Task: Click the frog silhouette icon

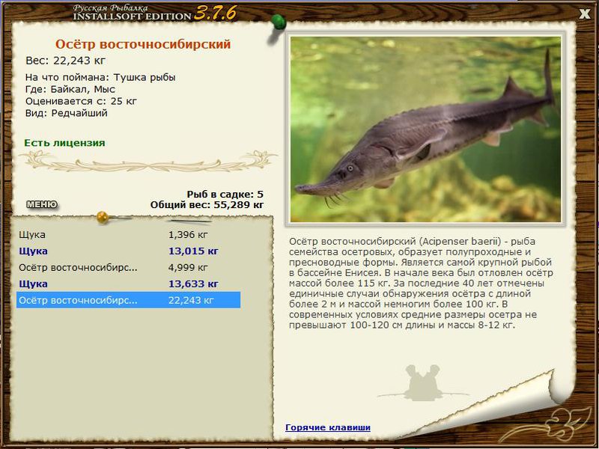Action: 422,382
